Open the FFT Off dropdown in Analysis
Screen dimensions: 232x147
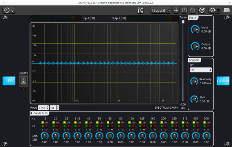click(201, 70)
